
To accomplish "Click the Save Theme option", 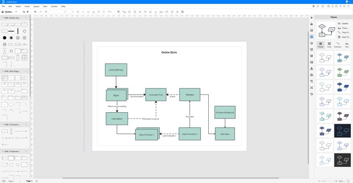I will [x=343, y=37].
